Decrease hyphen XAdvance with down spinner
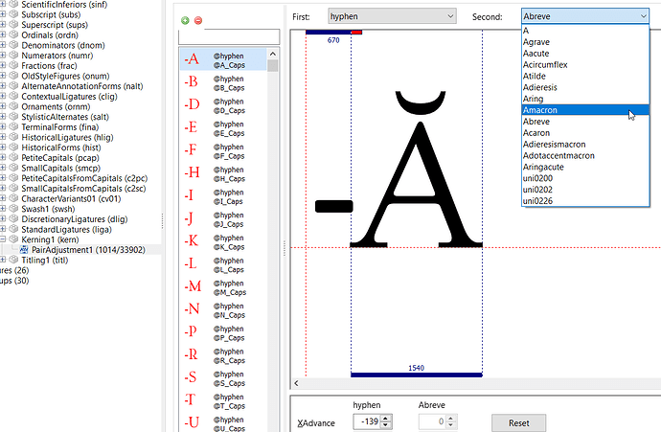 coord(386,425)
